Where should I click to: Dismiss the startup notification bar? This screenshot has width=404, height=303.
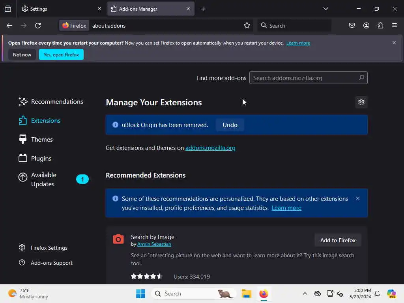pos(394,43)
